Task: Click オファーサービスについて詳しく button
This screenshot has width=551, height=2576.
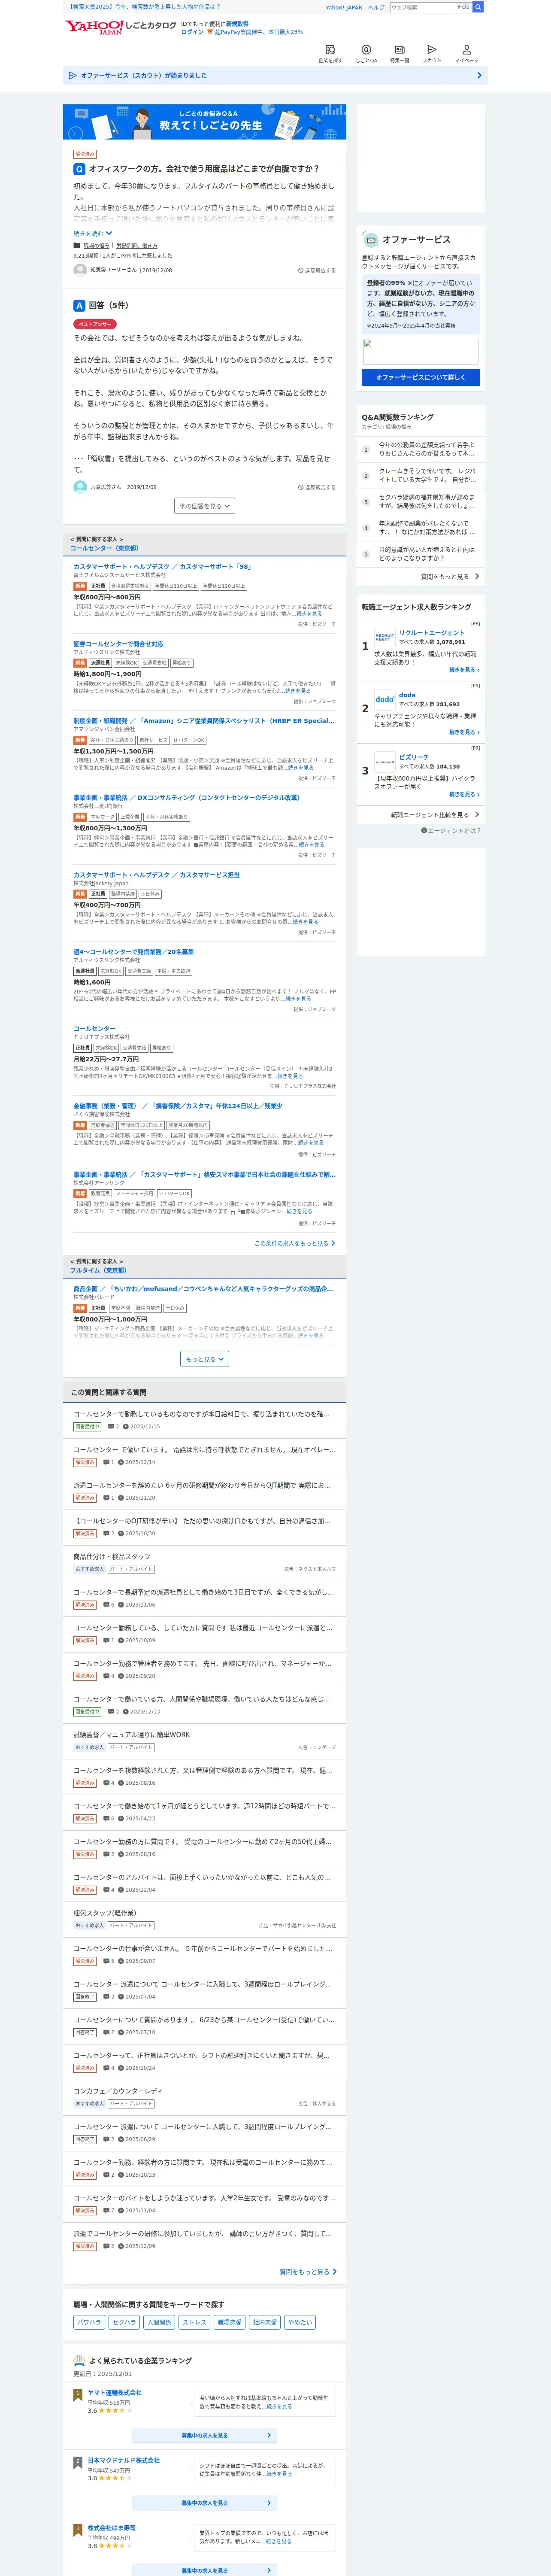Action: 420,377
